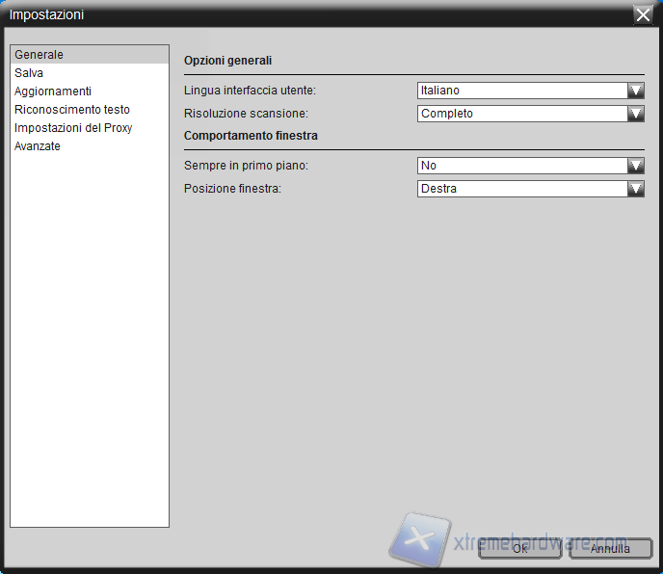Open the always-on-top box showing No
The height and width of the screenshot is (574, 663).
pyautogui.click(x=522, y=166)
